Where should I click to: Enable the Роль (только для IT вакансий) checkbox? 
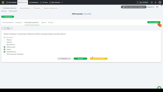tap(5, 54)
